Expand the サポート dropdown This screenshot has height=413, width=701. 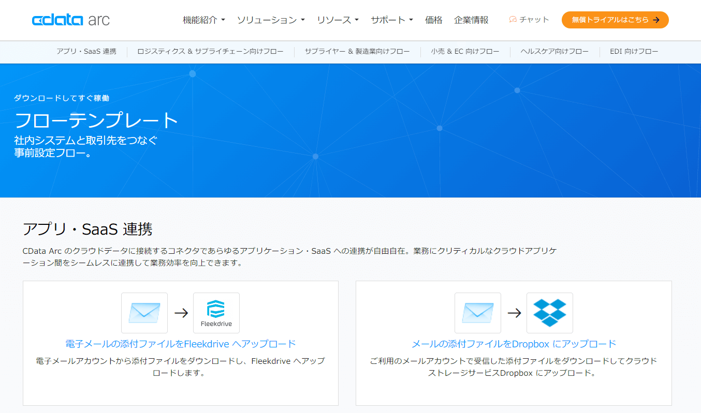[x=391, y=20]
